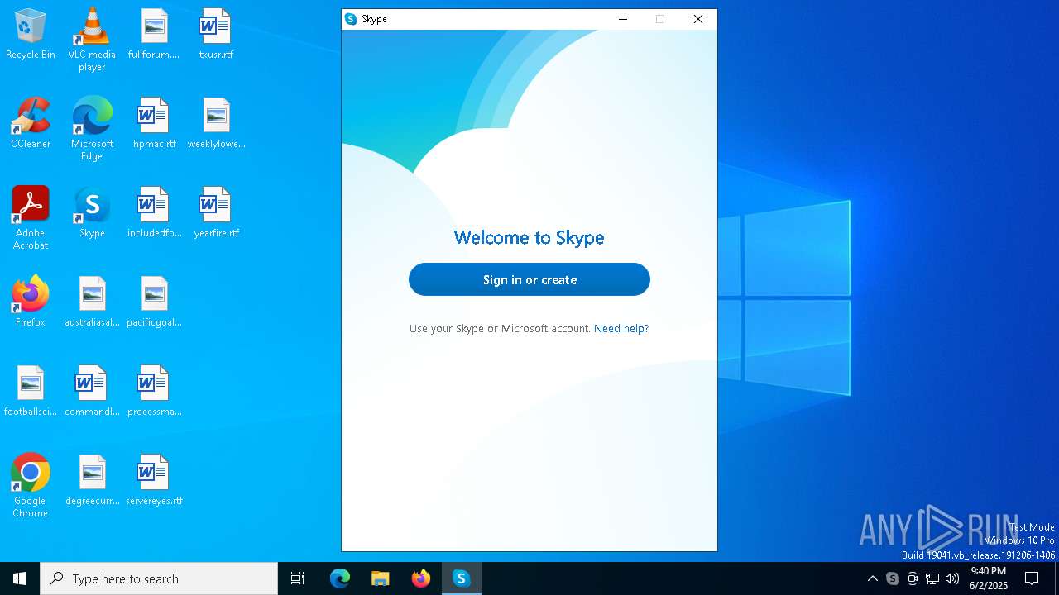1059x595 pixels.
Task: Close the Skype window
Action: coord(698,19)
